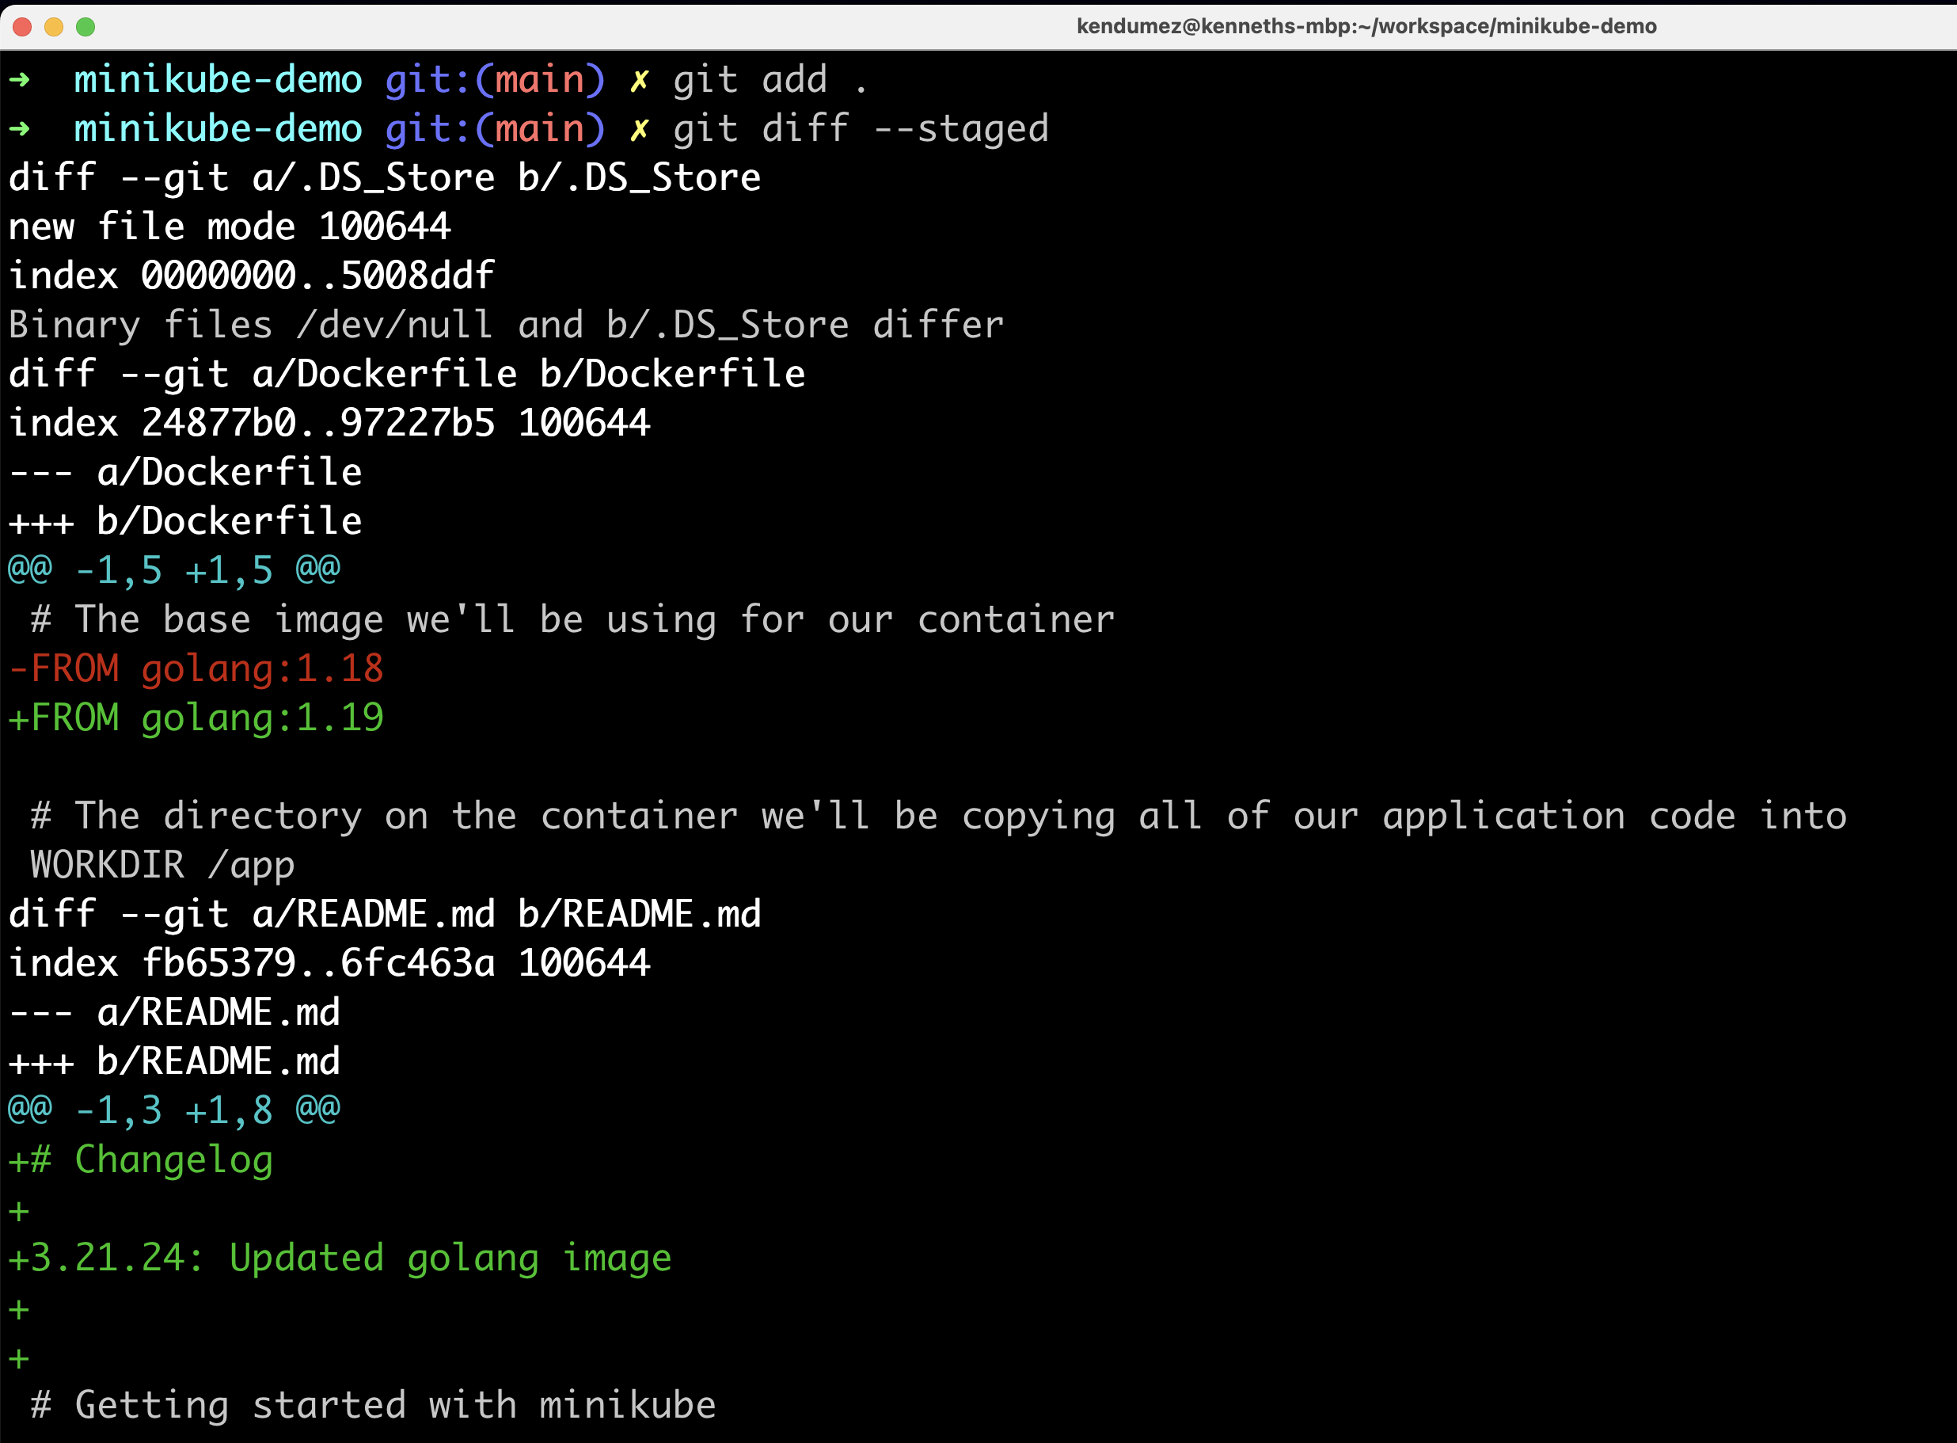Click the second prompt arrow icon
The width and height of the screenshot is (1957, 1443).
(21, 128)
